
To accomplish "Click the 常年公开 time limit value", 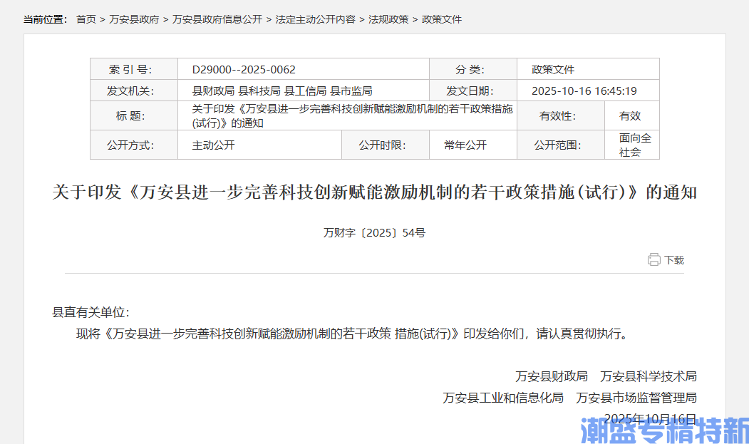I will [x=465, y=145].
